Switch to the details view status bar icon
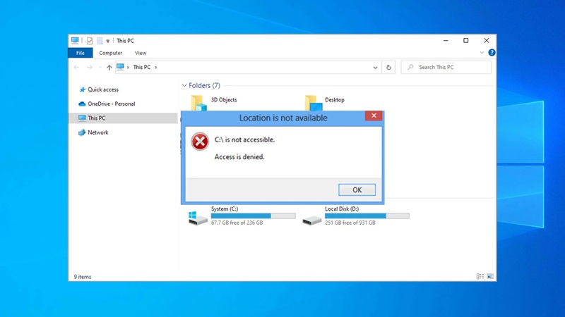The height and width of the screenshot is (317, 565). pos(480,276)
